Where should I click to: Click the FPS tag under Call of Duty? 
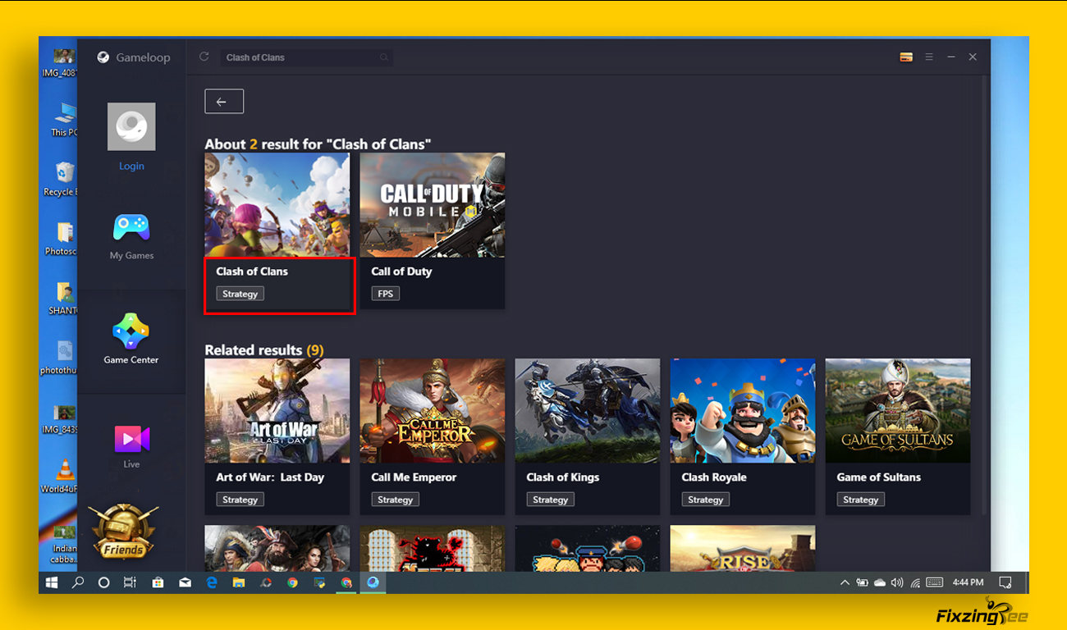[x=385, y=294]
